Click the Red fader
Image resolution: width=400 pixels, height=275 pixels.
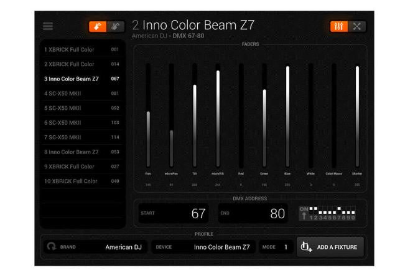coord(241,115)
